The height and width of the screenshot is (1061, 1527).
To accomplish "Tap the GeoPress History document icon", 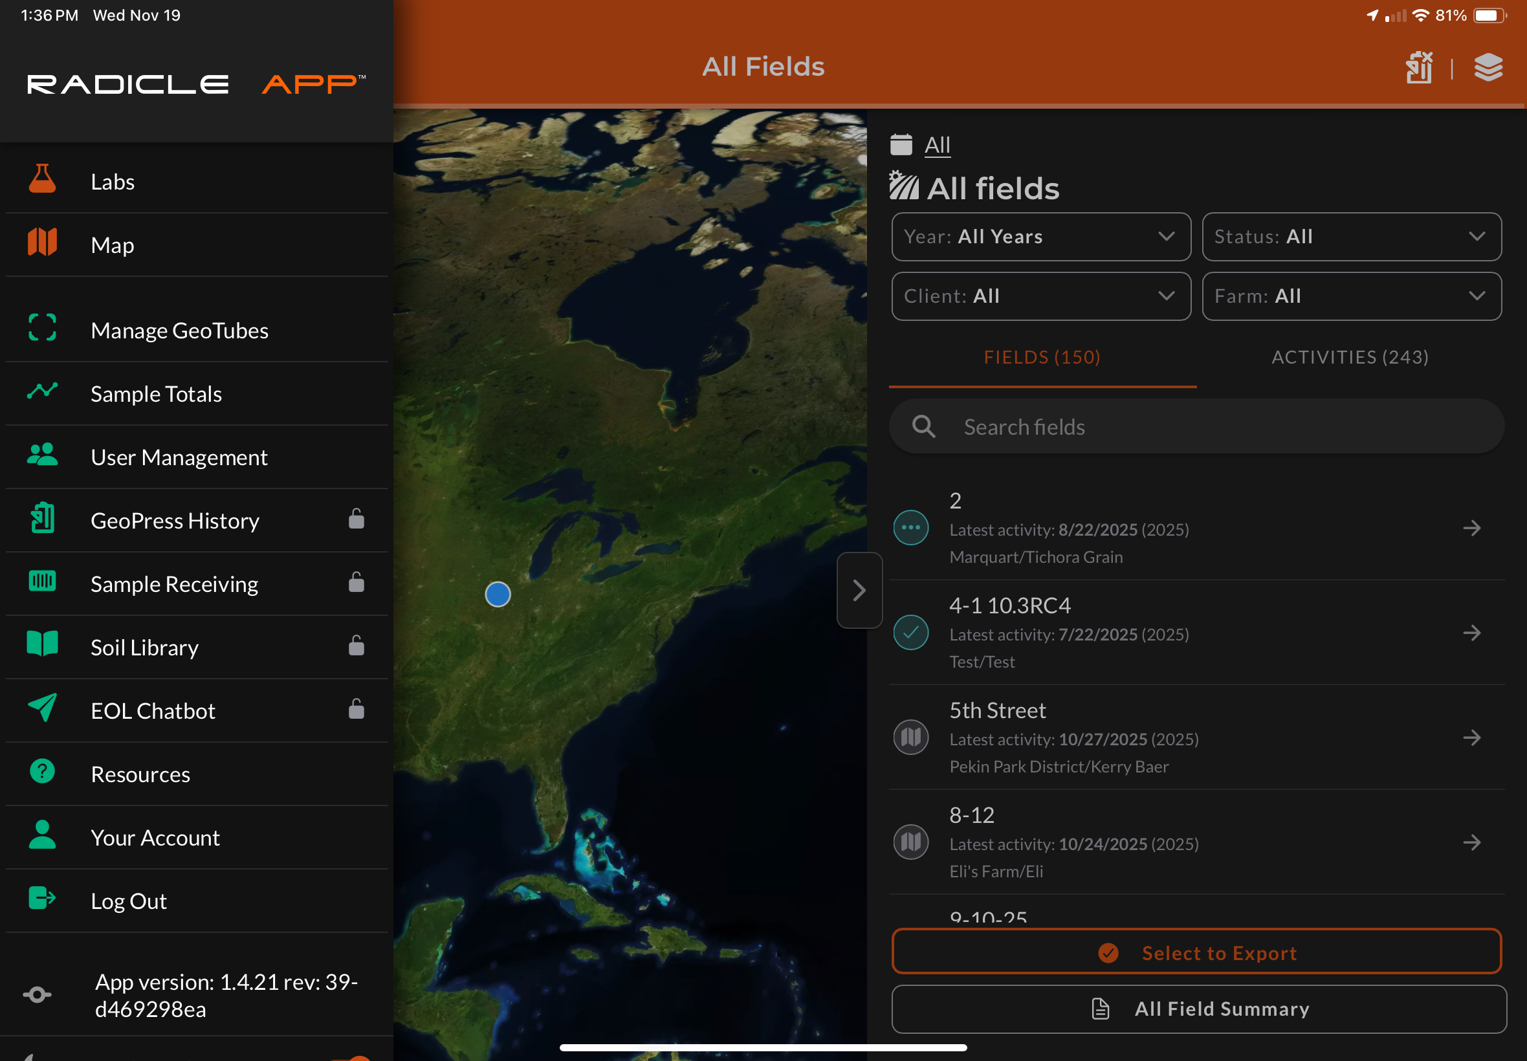I will pyautogui.click(x=43, y=518).
